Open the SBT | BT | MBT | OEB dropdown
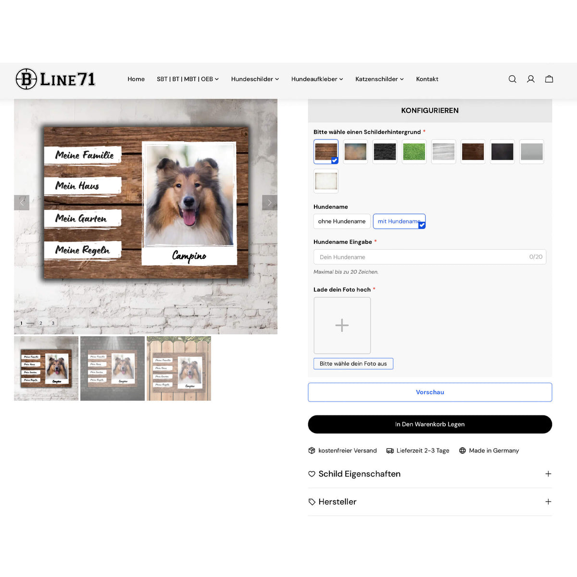577x577 pixels. (x=188, y=79)
